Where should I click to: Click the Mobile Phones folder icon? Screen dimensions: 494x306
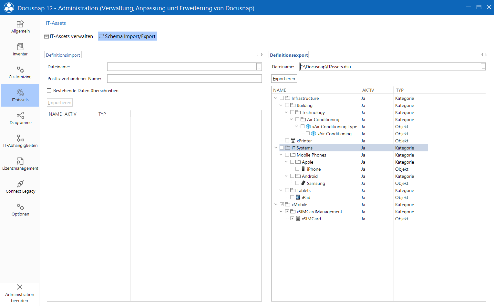(293, 155)
